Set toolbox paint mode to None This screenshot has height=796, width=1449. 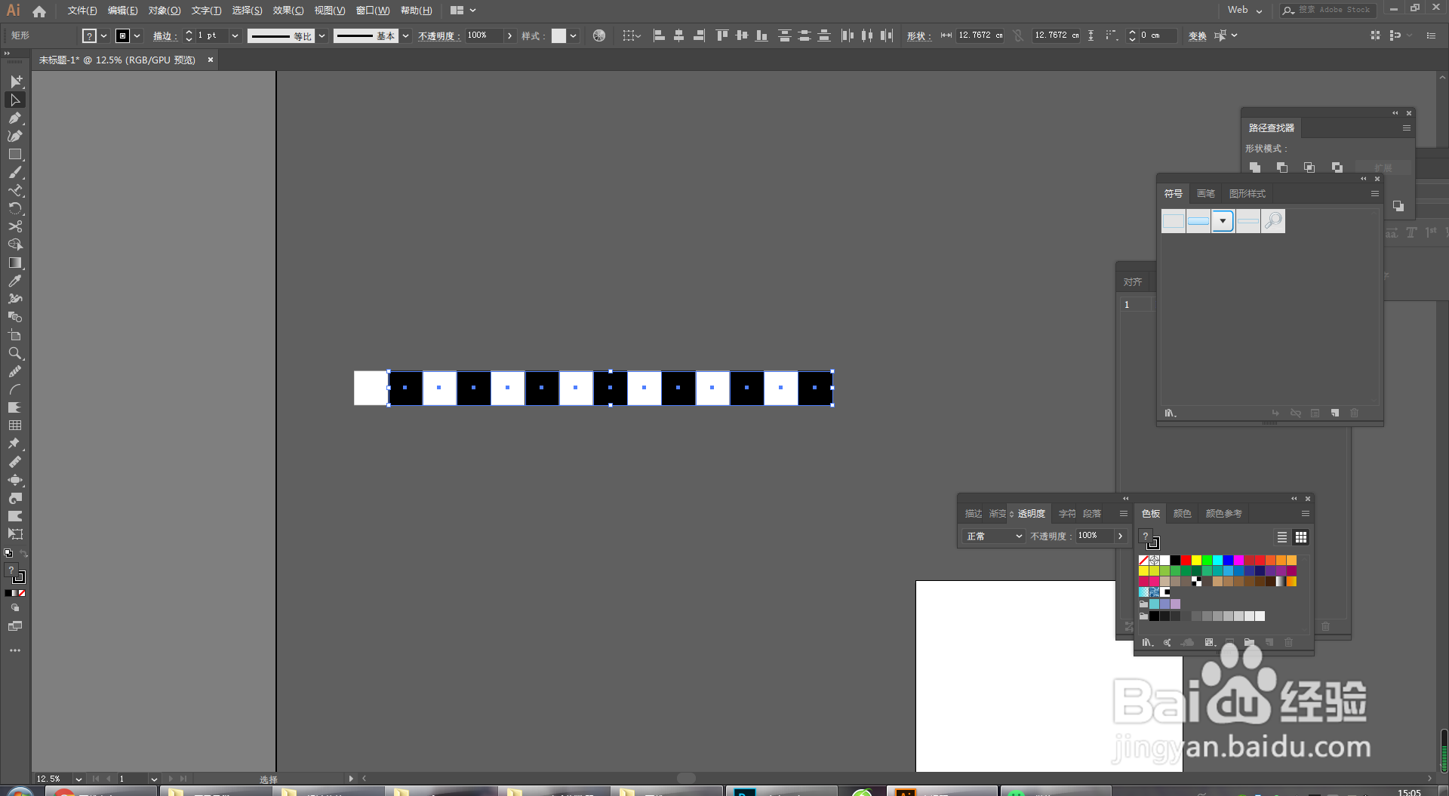(x=23, y=593)
